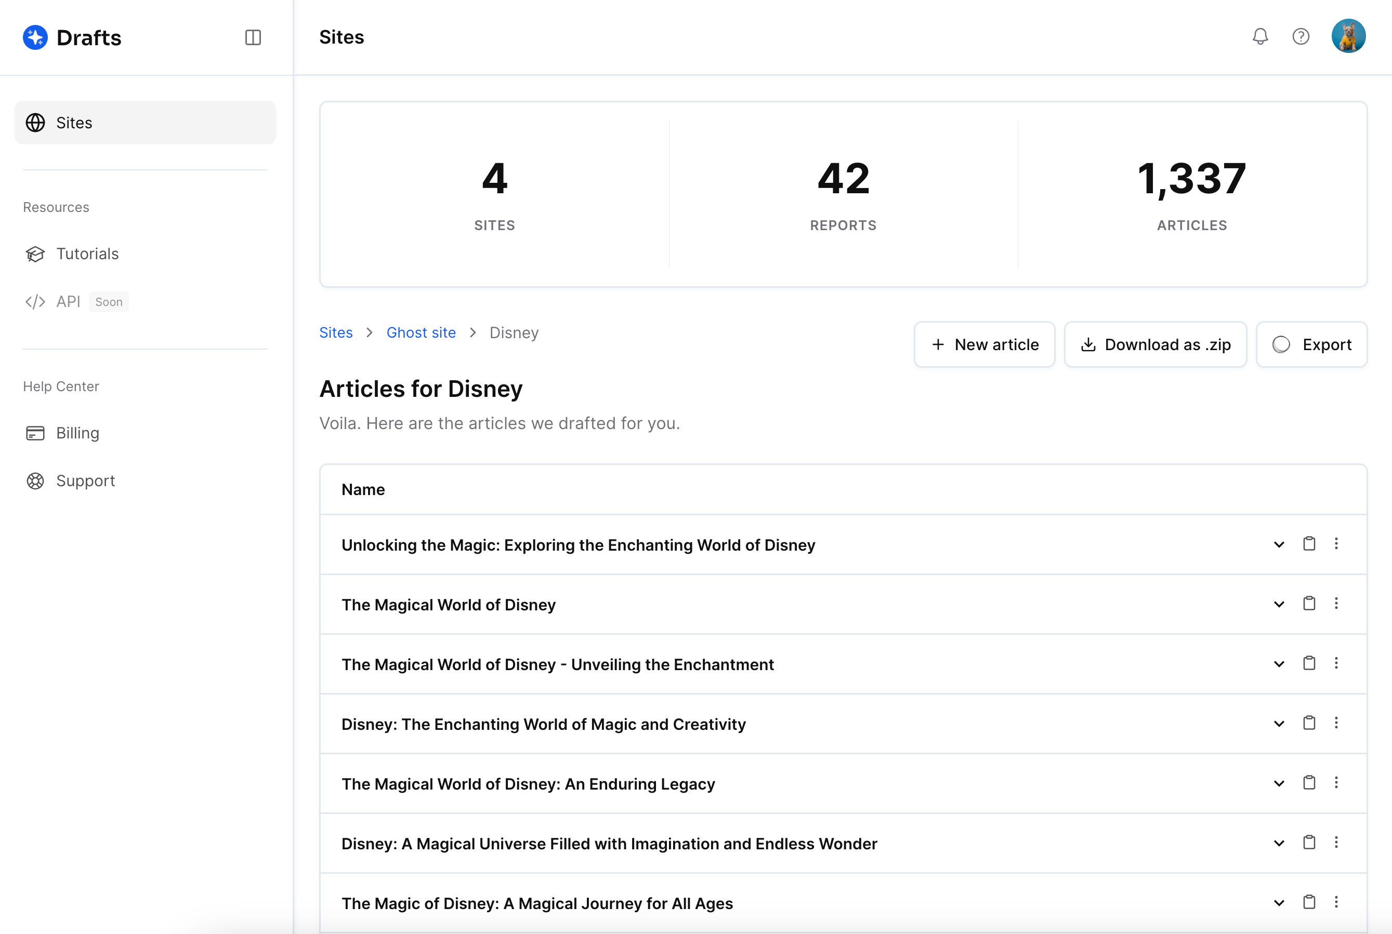Viewport: 1392px width, 934px height.
Task: Click Disney breadcrumb text
Action: point(514,332)
